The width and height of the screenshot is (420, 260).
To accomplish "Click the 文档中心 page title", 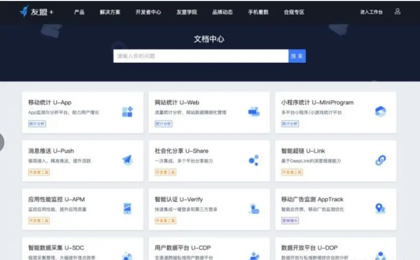I will tap(209, 39).
